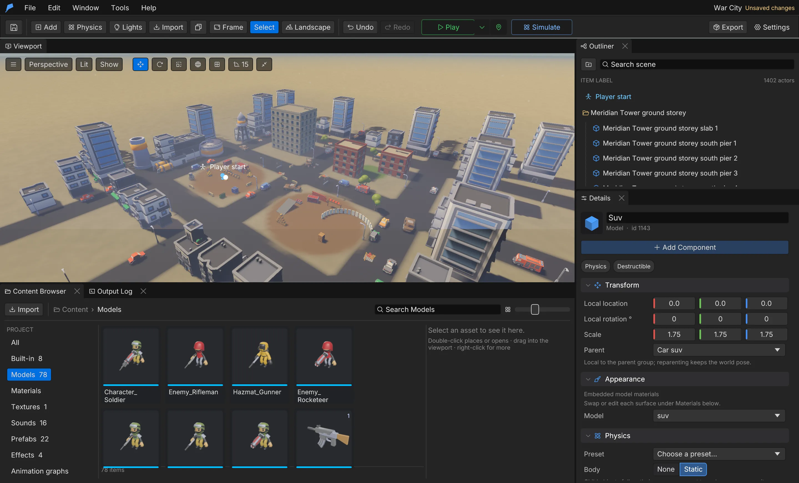This screenshot has height=483, width=799.
Task: Click the Add Component button
Action: point(685,247)
